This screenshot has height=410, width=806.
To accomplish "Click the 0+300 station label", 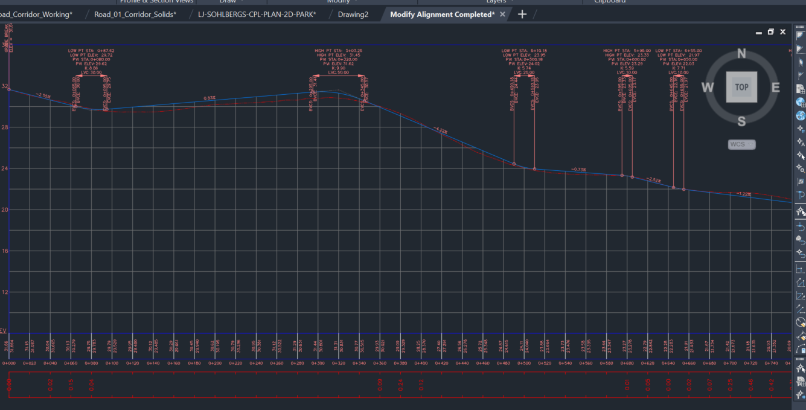I will click(x=318, y=364).
